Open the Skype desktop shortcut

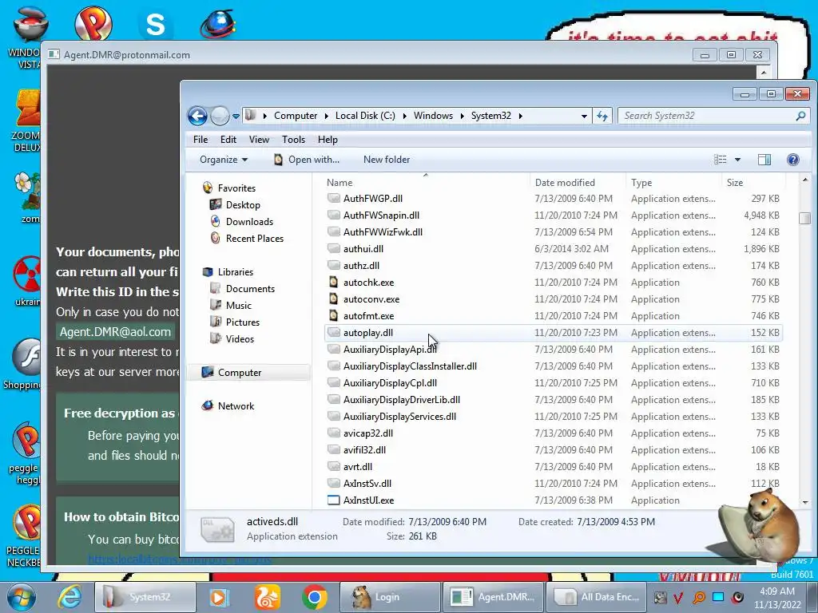pos(156,25)
